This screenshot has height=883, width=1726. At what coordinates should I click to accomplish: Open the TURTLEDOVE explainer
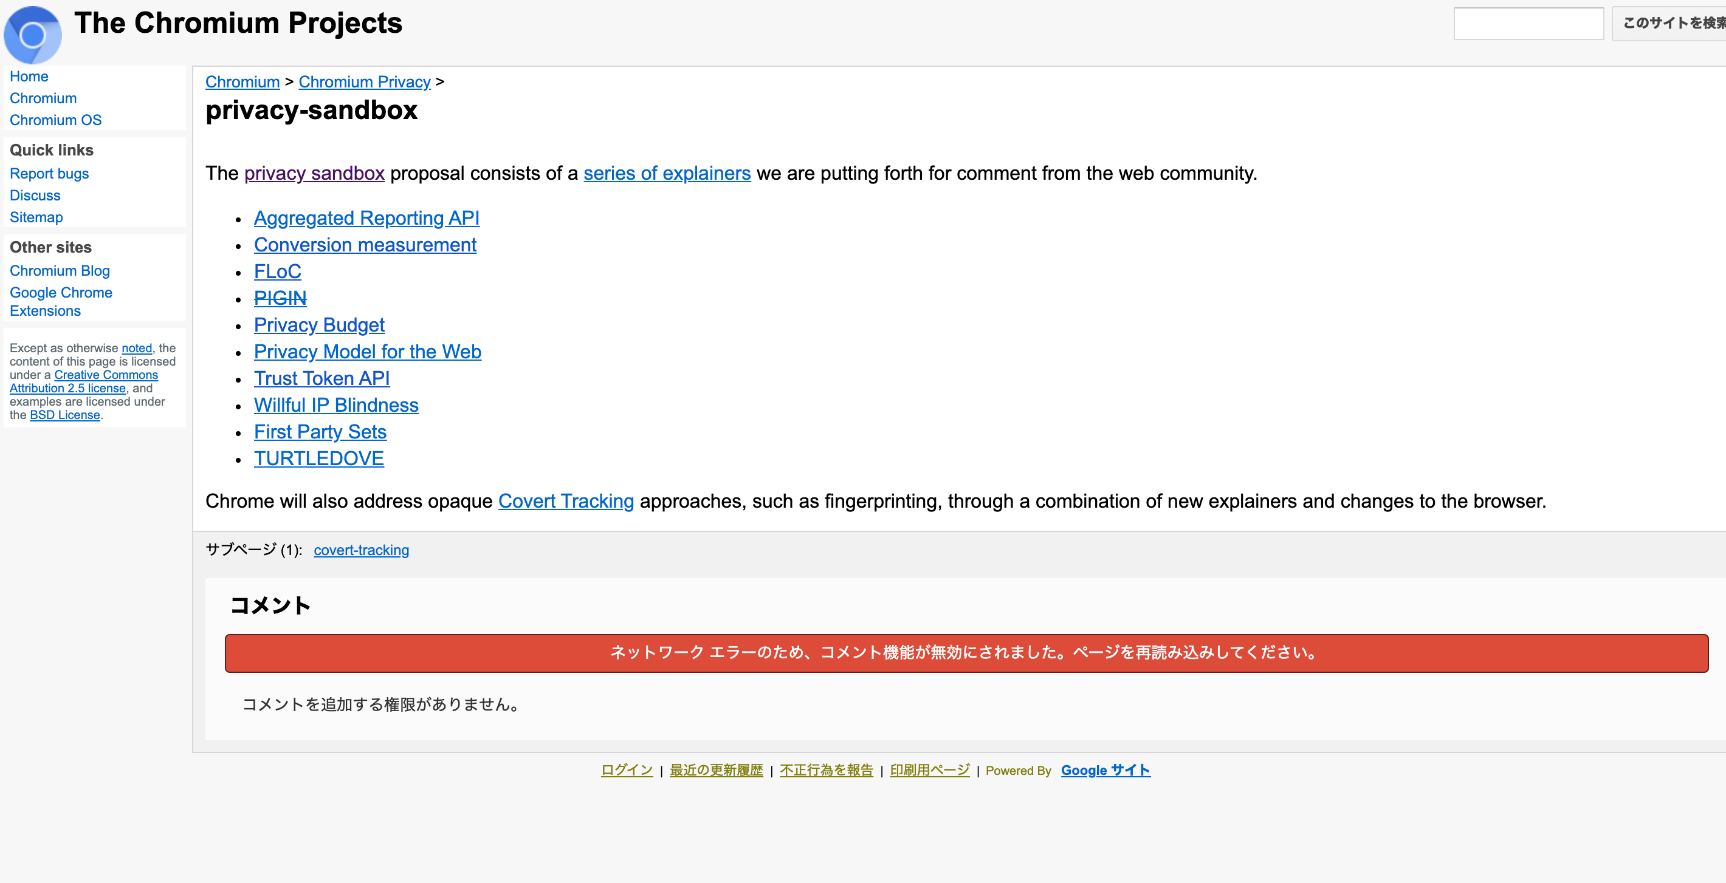tap(319, 459)
